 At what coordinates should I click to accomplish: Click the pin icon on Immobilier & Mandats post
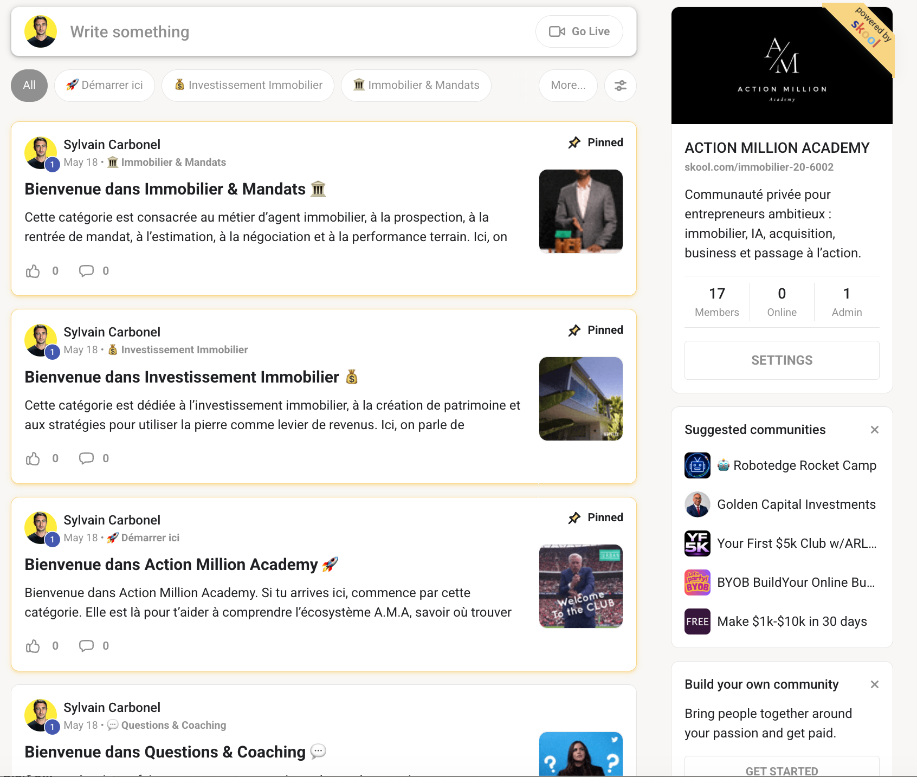tap(574, 143)
